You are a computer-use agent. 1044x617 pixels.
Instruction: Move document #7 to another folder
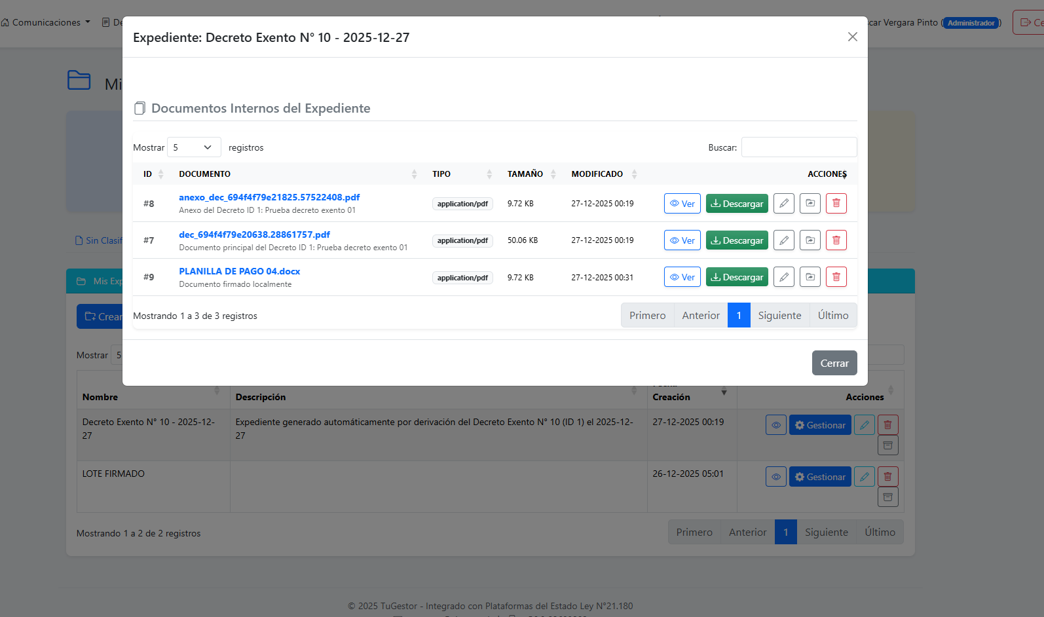pyautogui.click(x=810, y=240)
